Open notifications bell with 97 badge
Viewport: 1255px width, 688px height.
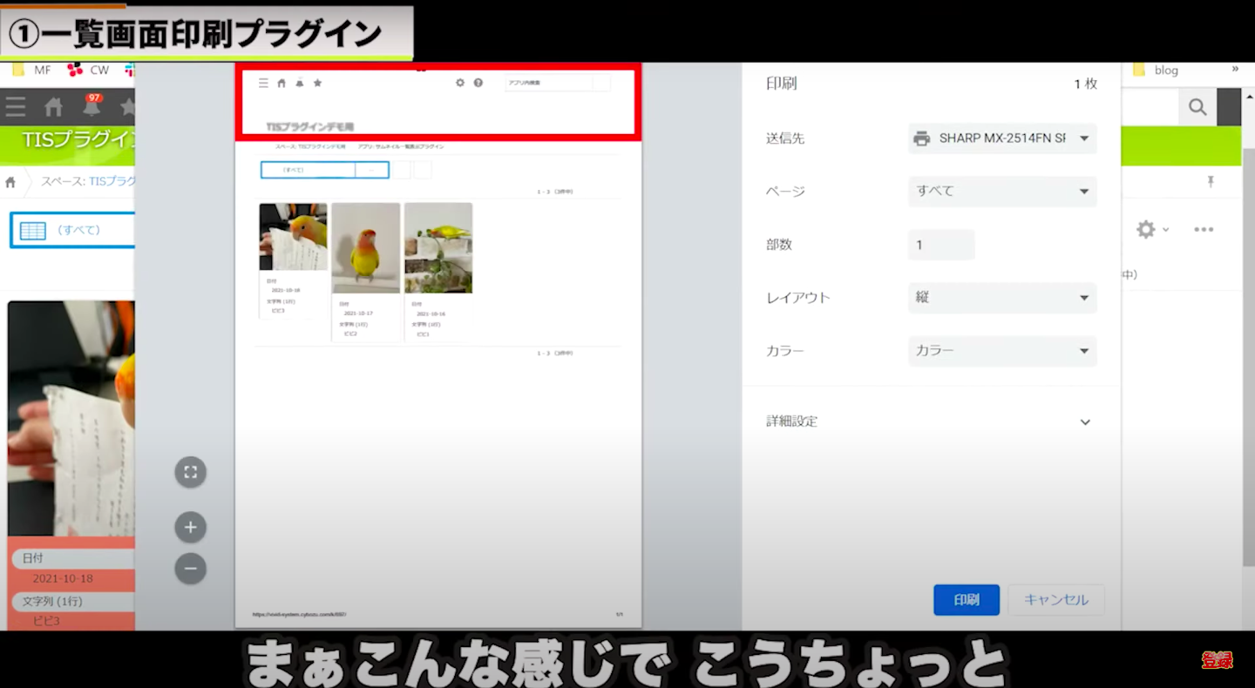click(92, 106)
